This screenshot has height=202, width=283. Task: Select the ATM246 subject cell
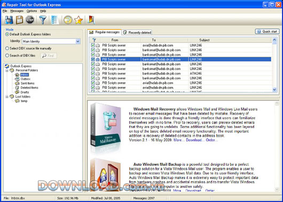195,73
